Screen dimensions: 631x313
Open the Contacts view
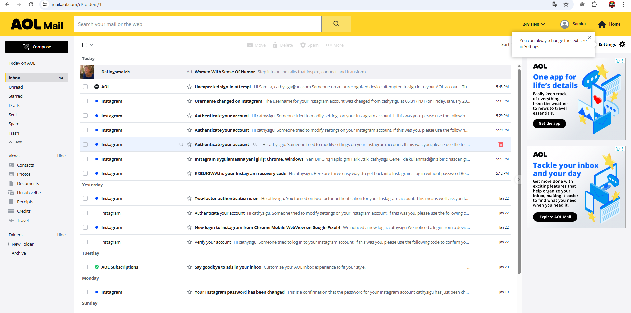coord(25,165)
